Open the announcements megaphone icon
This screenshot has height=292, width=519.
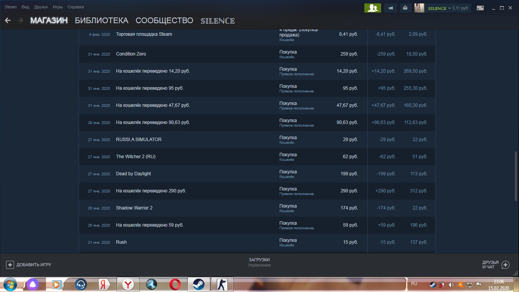(390, 8)
